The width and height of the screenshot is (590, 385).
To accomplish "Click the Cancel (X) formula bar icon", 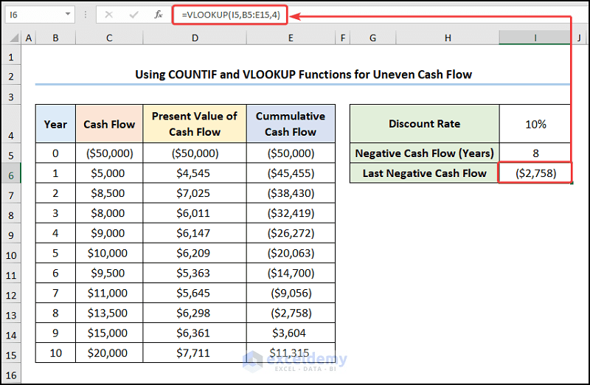I will (108, 15).
